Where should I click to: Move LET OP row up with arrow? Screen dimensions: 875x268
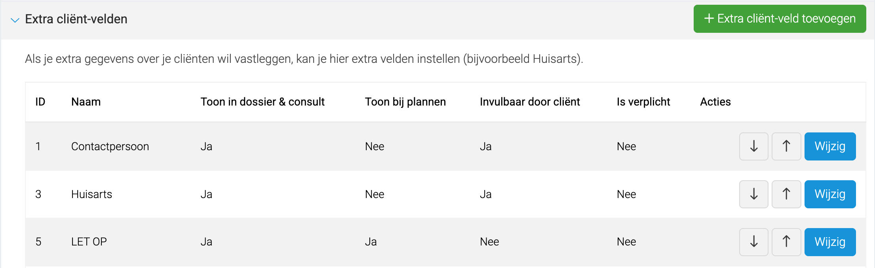pos(786,242)
